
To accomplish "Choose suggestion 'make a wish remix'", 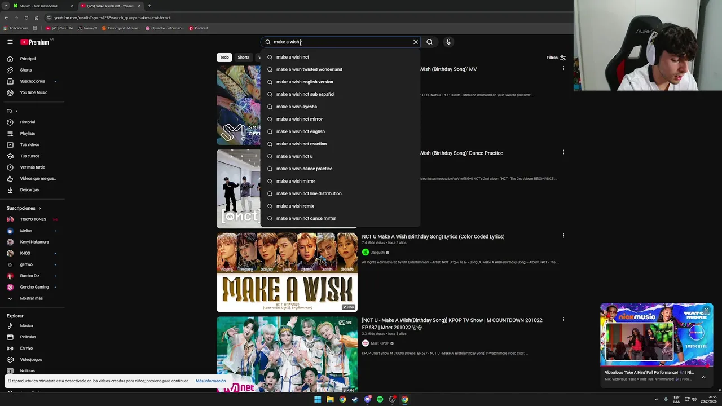I will [341, 206].
